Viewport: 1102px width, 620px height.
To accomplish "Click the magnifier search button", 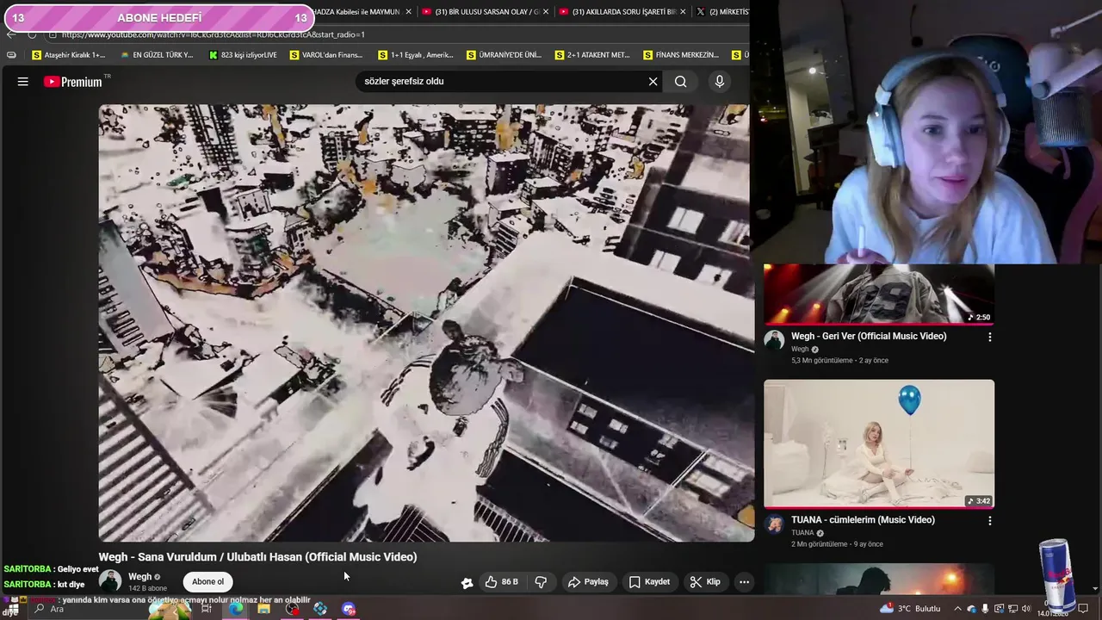I will coord(680,82).
